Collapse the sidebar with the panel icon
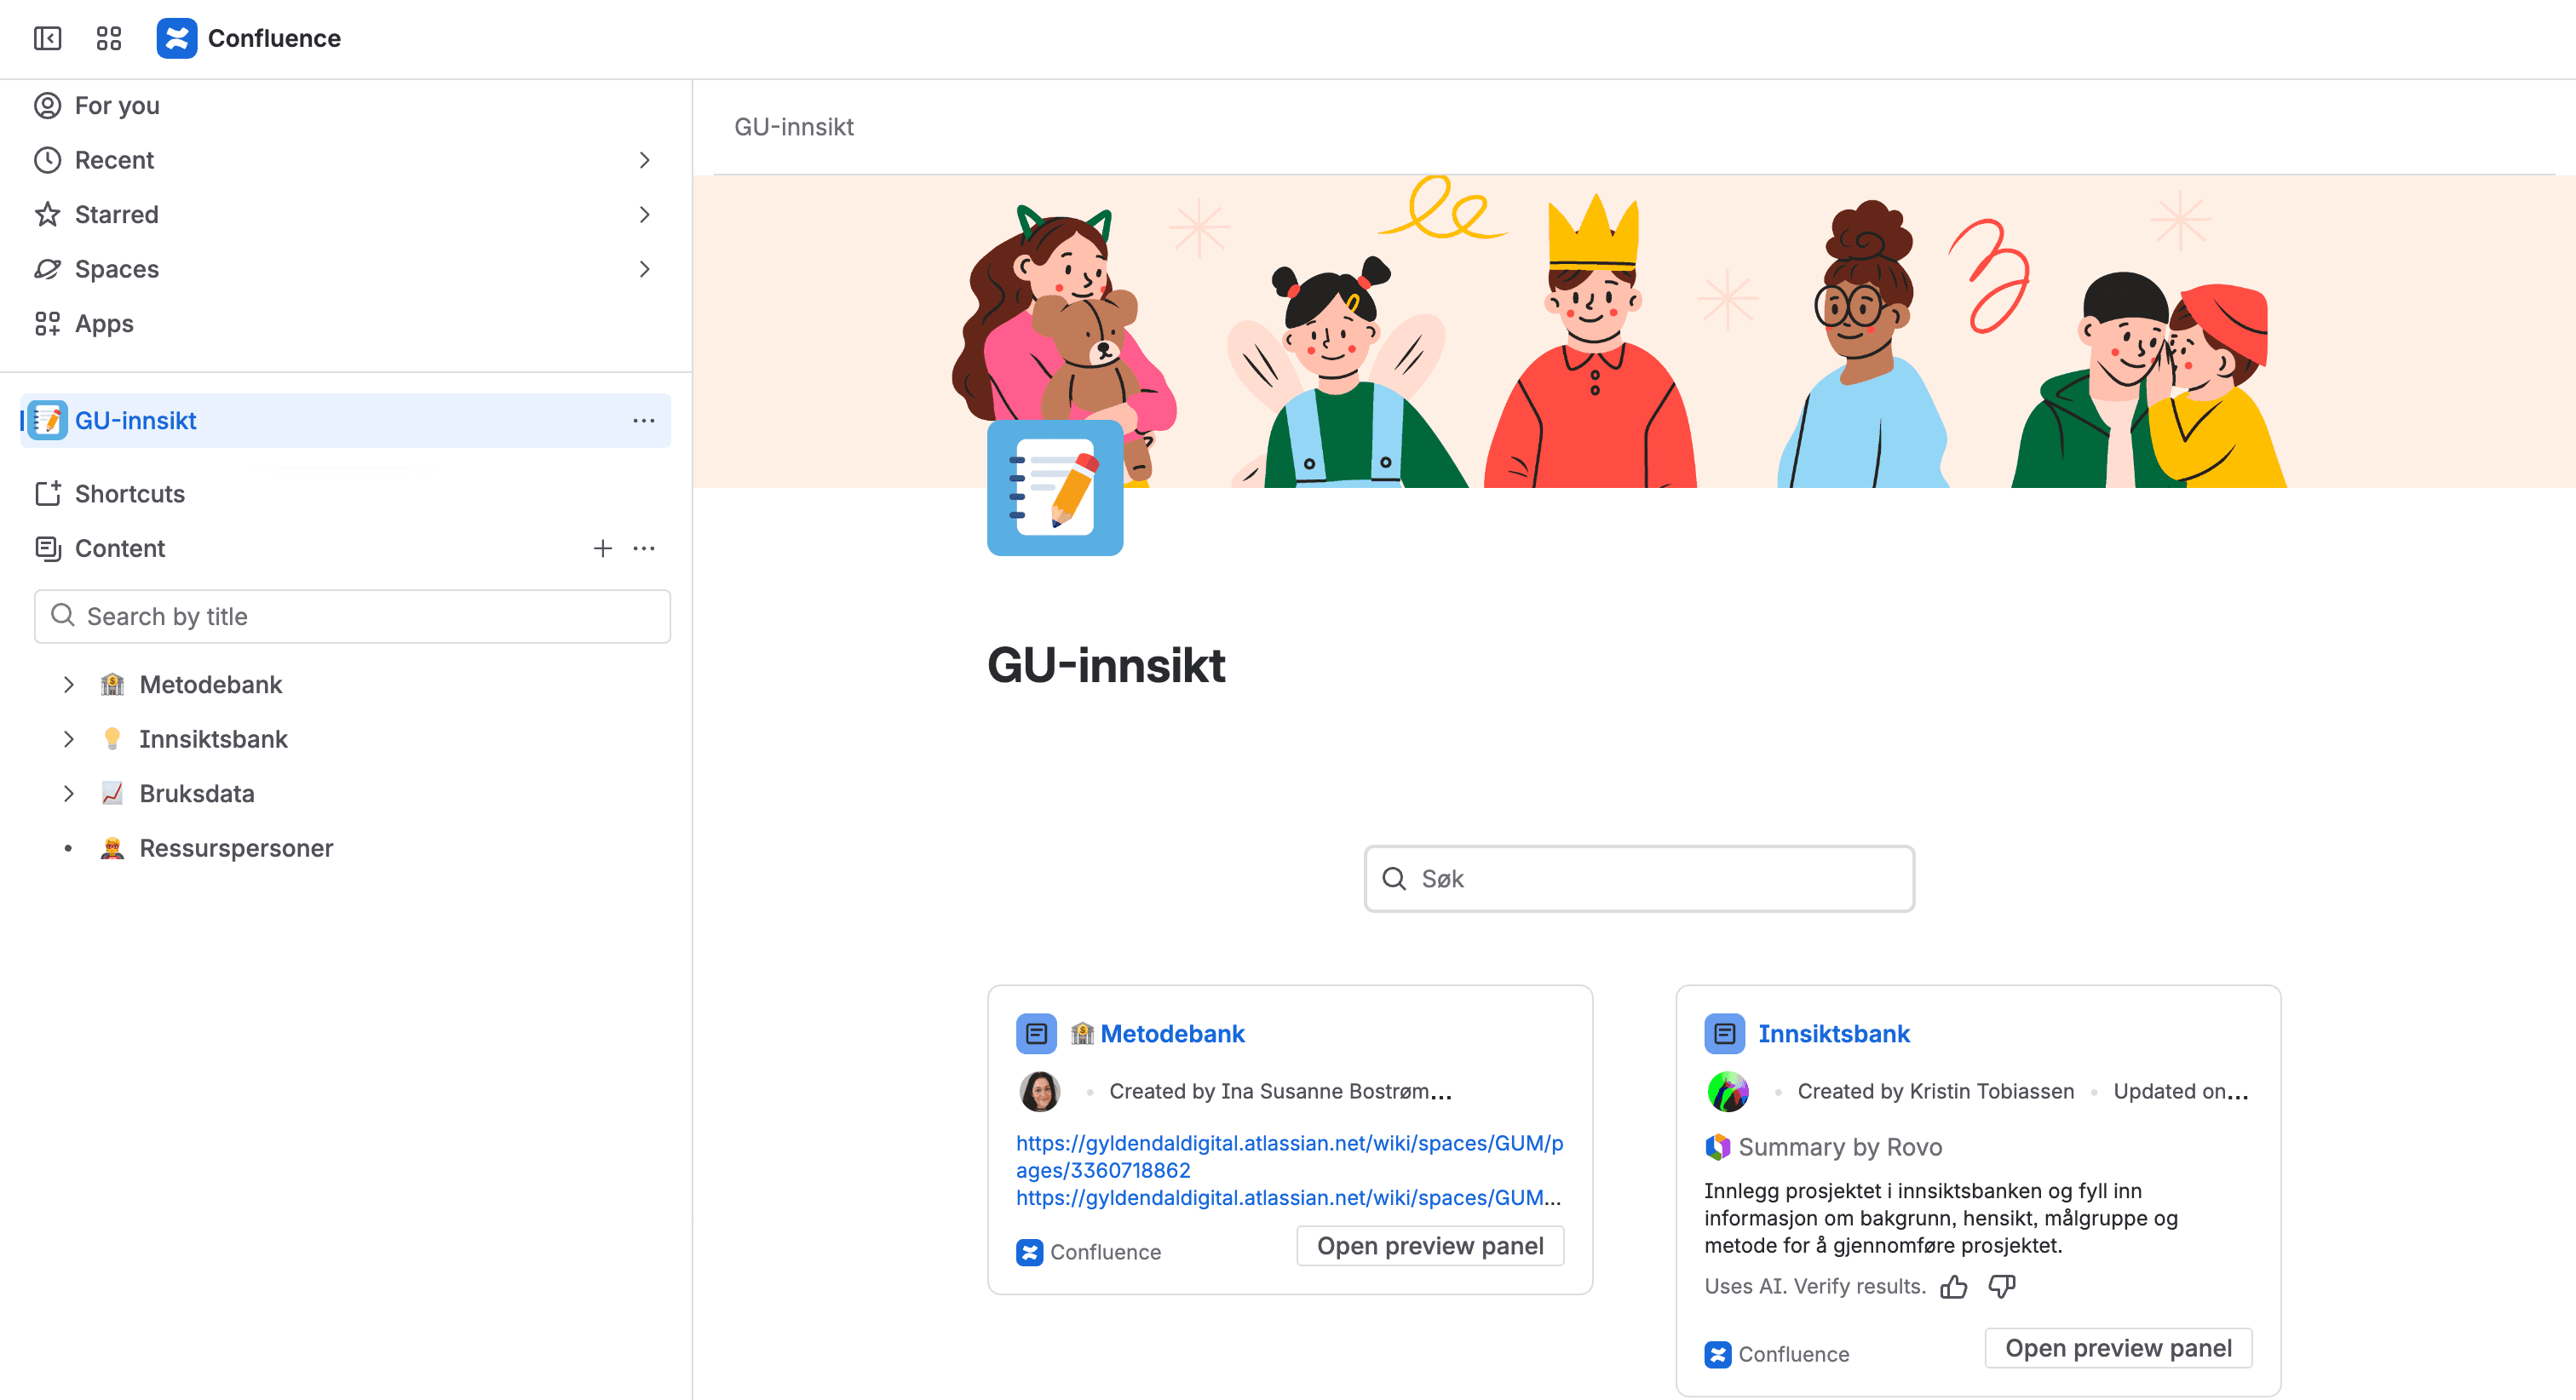Viewport: 2576px width, 1400px height. [x=47, y=38]
